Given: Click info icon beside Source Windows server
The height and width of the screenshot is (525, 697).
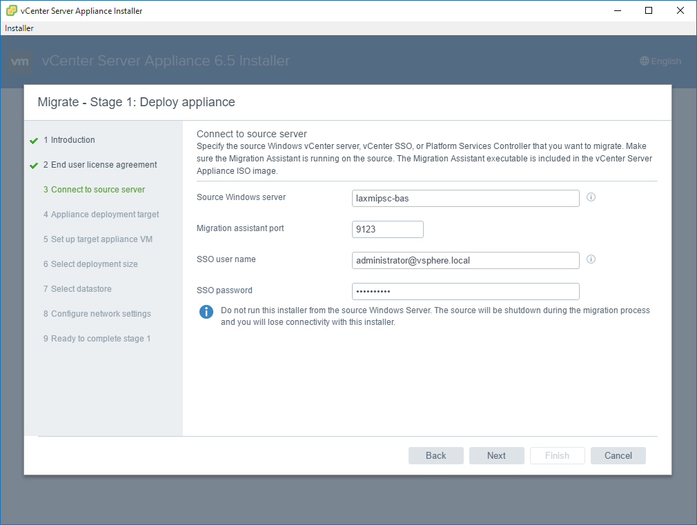Looking at the screenshot, I should [x=591, y=197].
